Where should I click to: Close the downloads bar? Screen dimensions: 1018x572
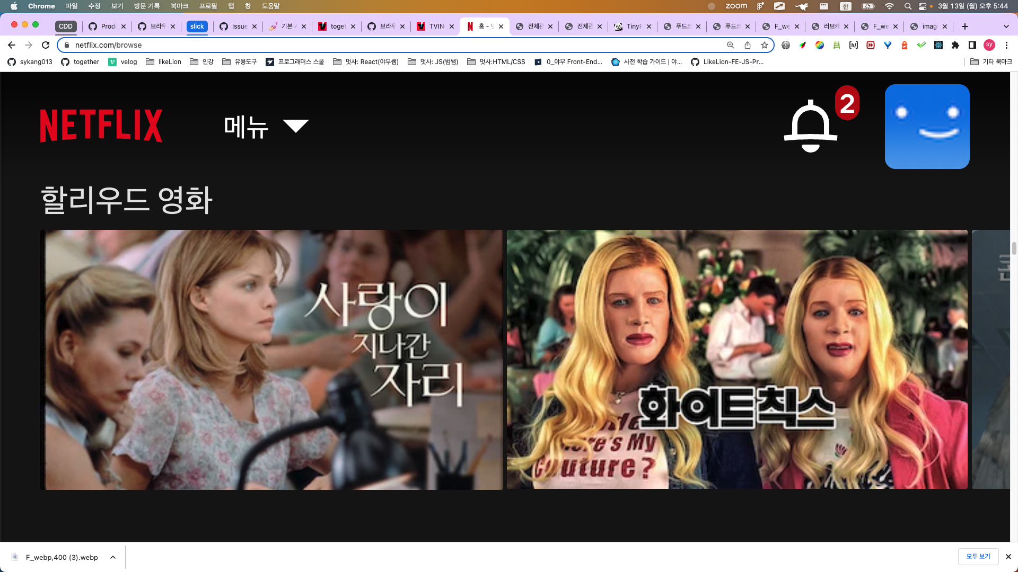1008,557
